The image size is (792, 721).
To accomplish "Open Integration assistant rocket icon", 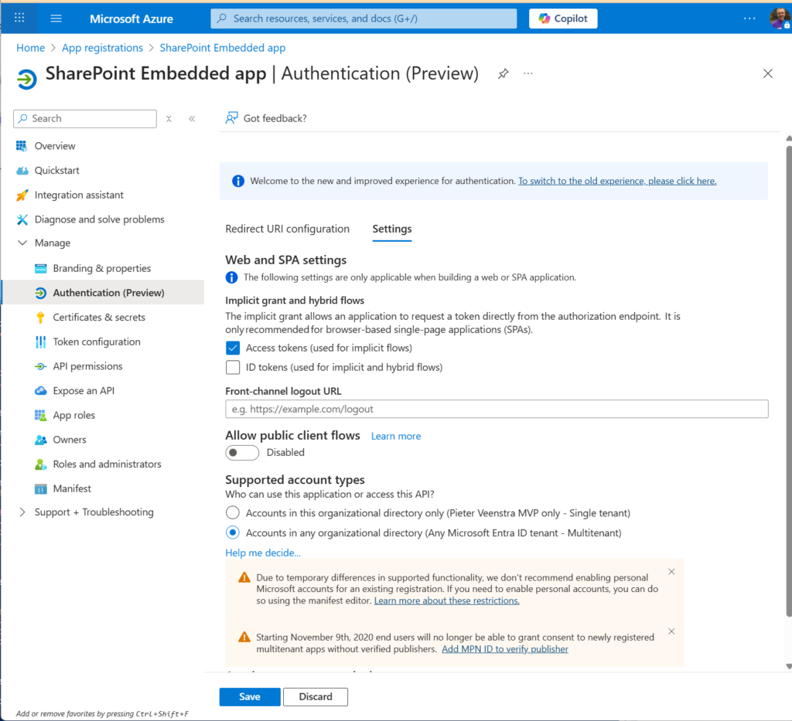I will coord(22,195).
